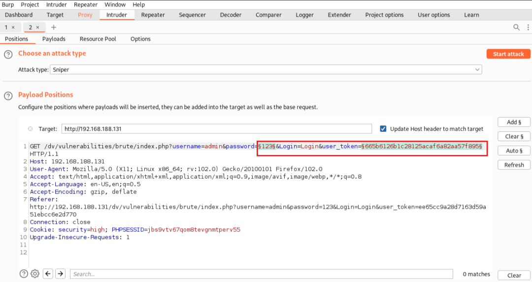Open search settings gear icon
Image resolution: width=532 pixels, height=282 pixels.
[x=35, y=274]
